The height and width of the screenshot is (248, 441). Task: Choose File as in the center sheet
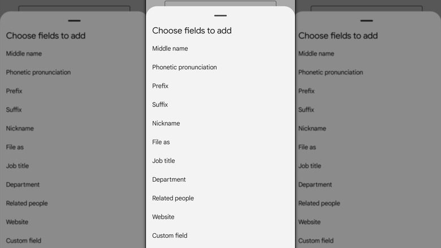(x=161, y=142)
